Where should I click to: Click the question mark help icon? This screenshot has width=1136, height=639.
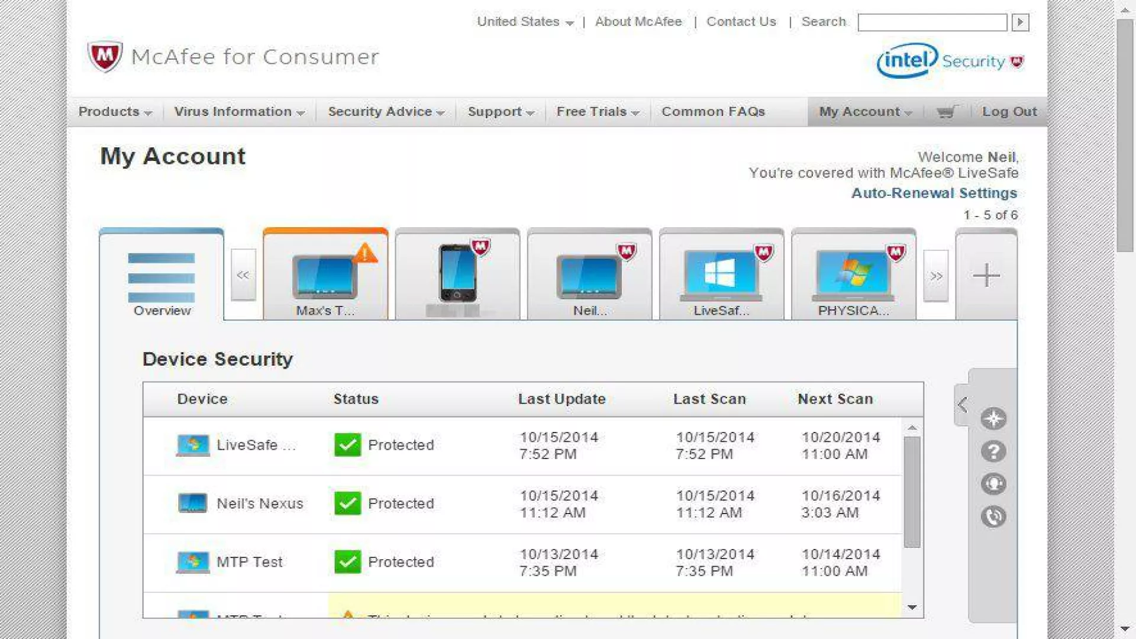993,452
